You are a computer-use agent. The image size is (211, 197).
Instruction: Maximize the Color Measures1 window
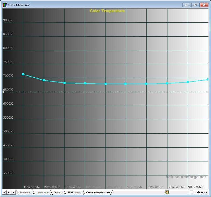[195, 5]
